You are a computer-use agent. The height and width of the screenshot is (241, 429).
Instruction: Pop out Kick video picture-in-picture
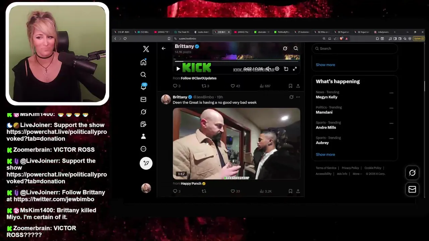[286, 69]
